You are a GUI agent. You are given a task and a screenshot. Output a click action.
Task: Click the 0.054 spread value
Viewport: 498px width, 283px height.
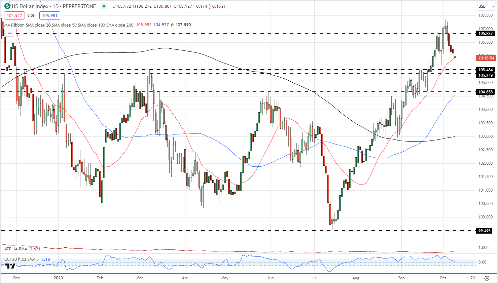pyautogui.click(x=32, y=15)
